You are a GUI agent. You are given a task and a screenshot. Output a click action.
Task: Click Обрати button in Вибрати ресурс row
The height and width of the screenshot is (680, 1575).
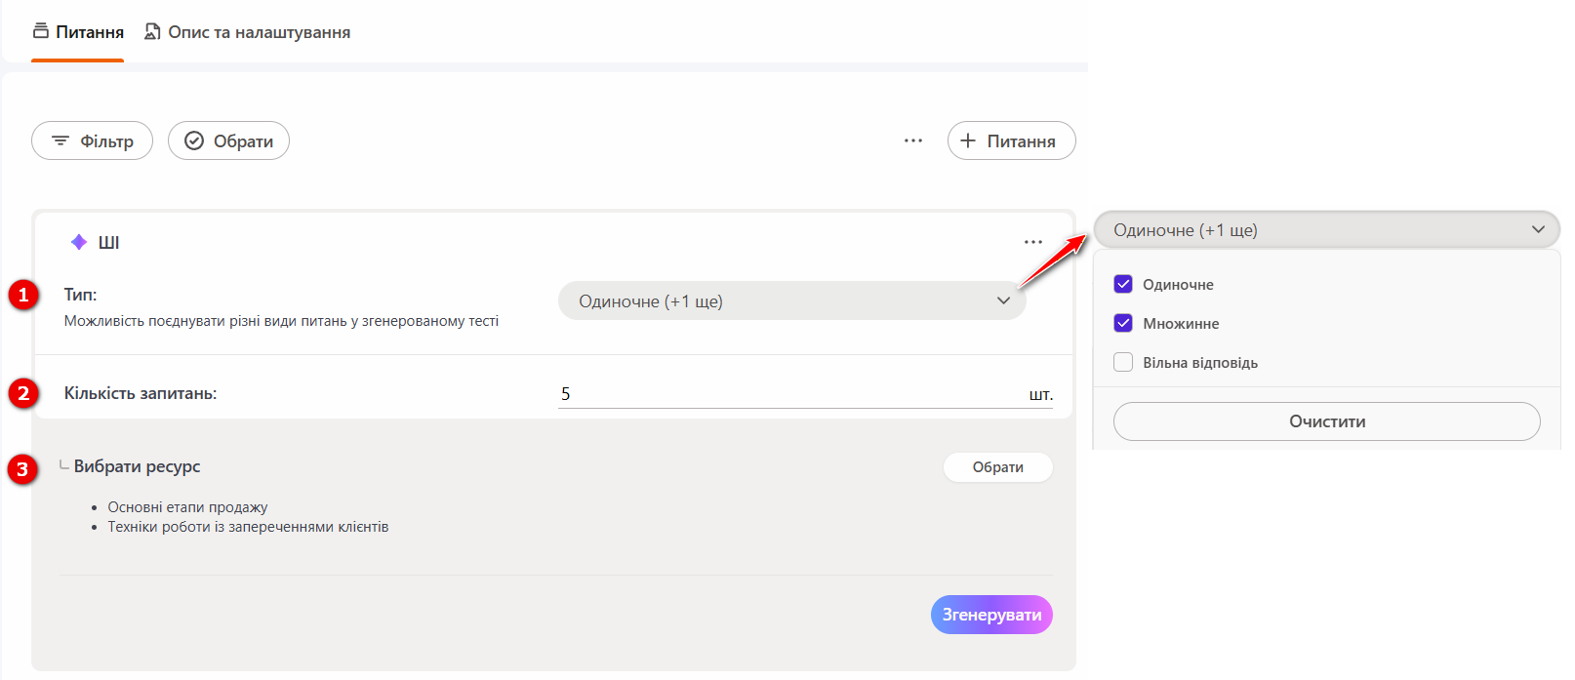tap(997, 467)
